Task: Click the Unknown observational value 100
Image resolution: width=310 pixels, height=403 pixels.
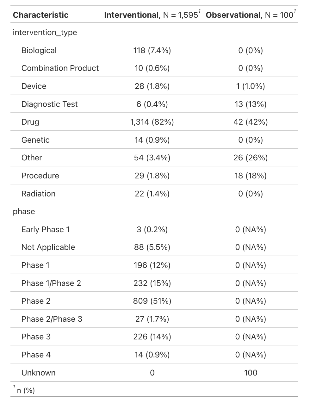Action: coord(251,373)
